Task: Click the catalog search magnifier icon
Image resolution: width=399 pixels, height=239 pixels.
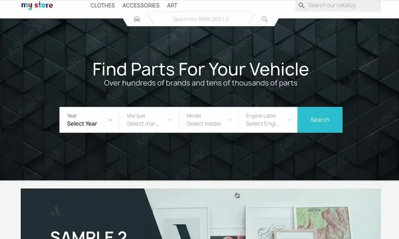Action: pos(301,5)
